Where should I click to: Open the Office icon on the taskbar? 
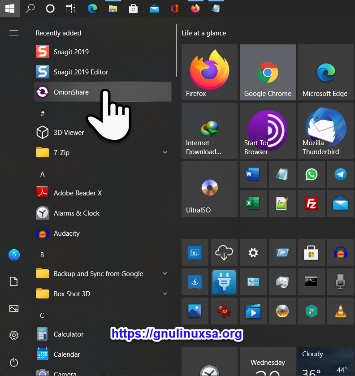click(x=175, y=9)
